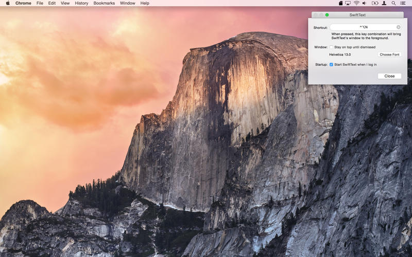Open Spotlight search magnifier
The image size is (412, 257).
click(394, 3)
